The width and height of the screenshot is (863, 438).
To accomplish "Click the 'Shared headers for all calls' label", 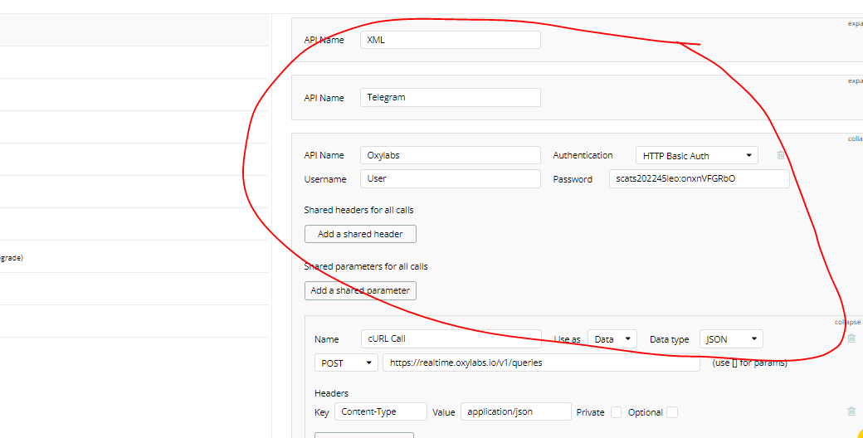I will point(358,210).
